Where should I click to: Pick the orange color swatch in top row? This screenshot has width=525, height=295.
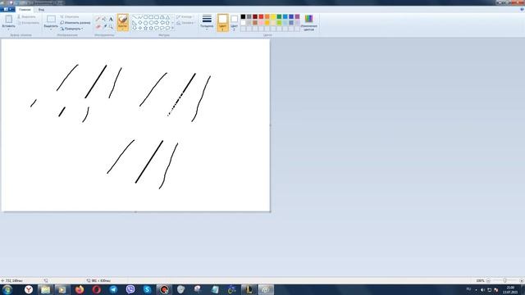pos(267,16)
